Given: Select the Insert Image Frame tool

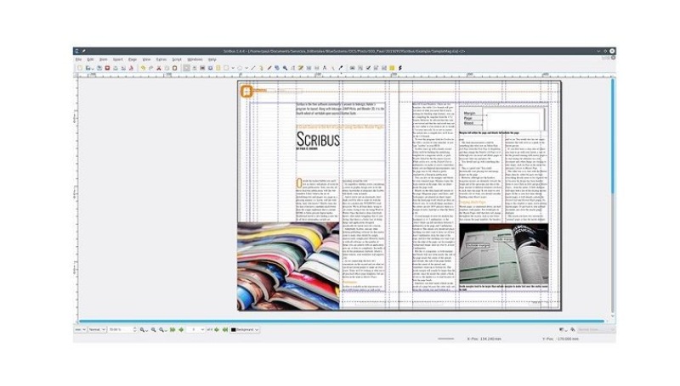Looking at the screenshot, I should coord(202,68).
